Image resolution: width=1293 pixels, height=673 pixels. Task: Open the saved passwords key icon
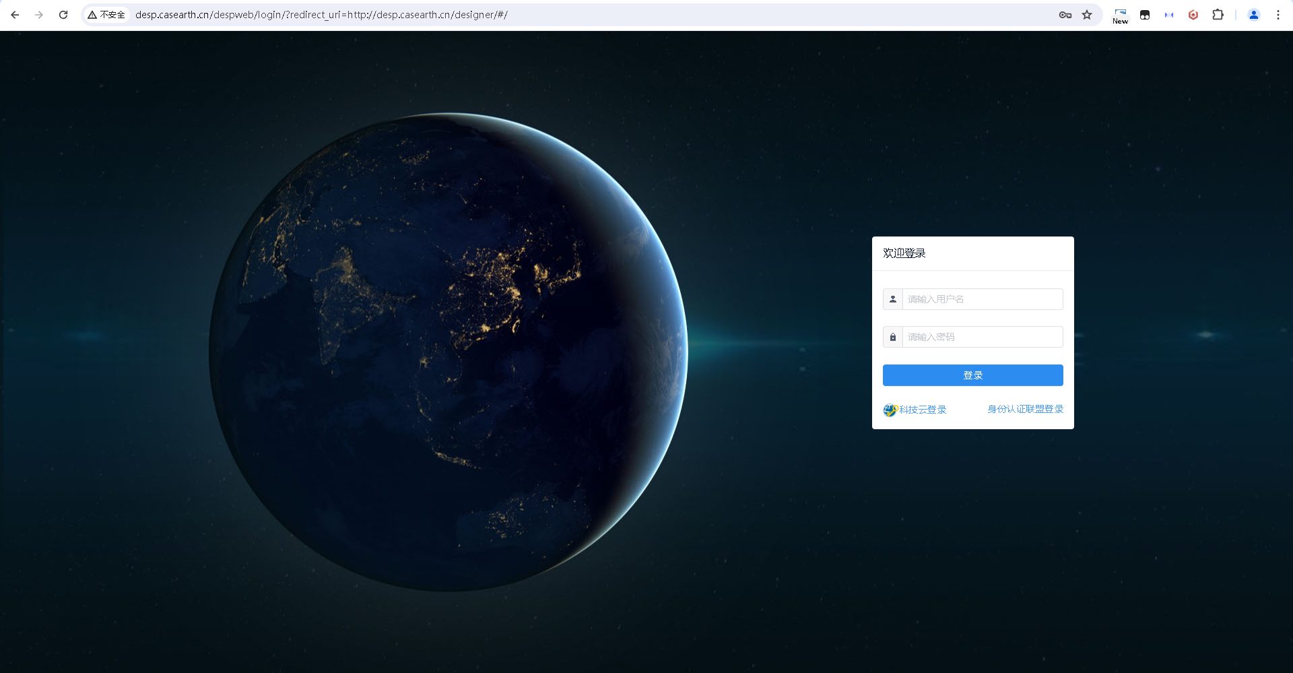(x=1065, y=15)
